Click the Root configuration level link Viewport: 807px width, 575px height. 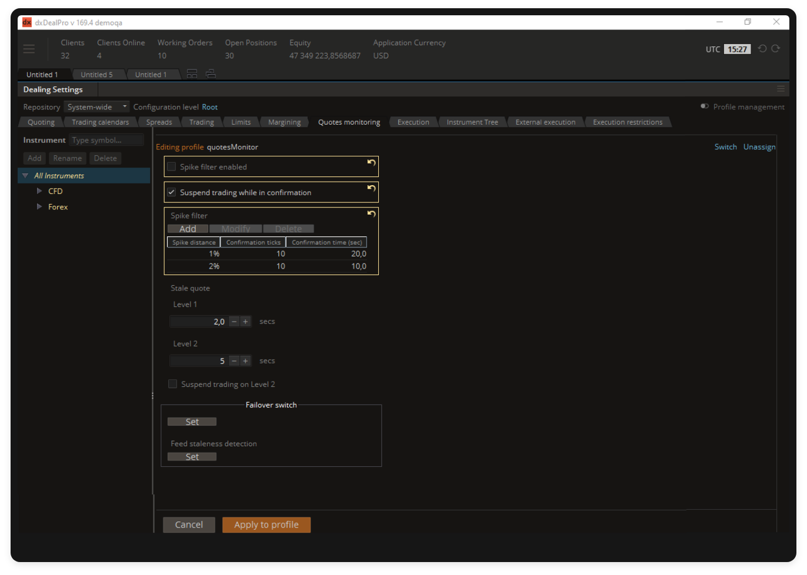click(210, 107)
